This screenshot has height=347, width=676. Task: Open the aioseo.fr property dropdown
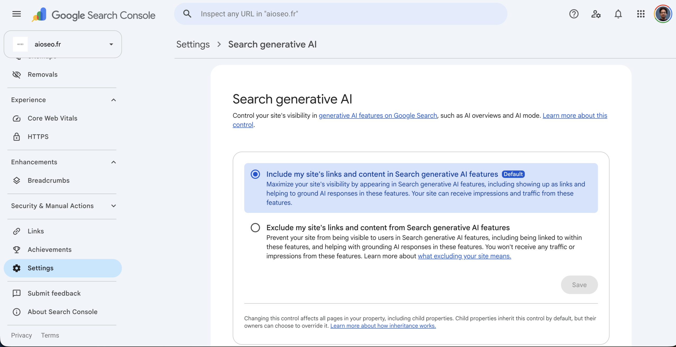click(63, 44)
